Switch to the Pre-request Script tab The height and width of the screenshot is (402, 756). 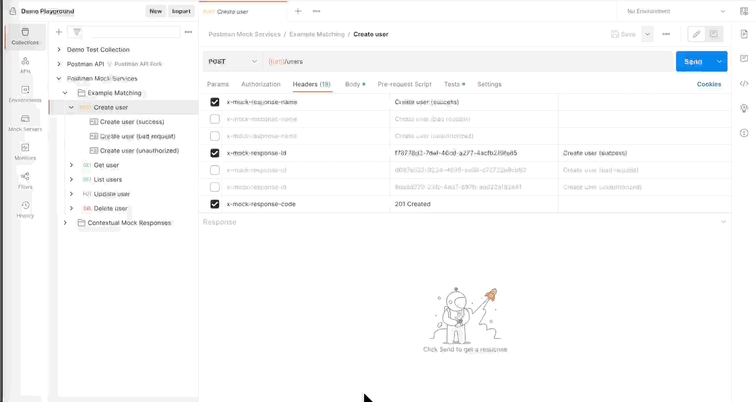tap(404, 84)
